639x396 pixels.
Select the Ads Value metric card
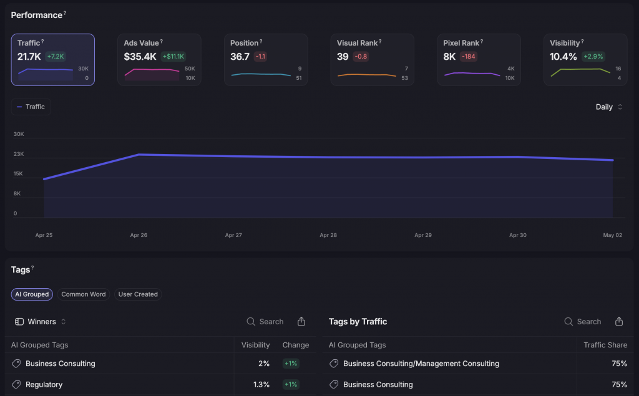159,59
